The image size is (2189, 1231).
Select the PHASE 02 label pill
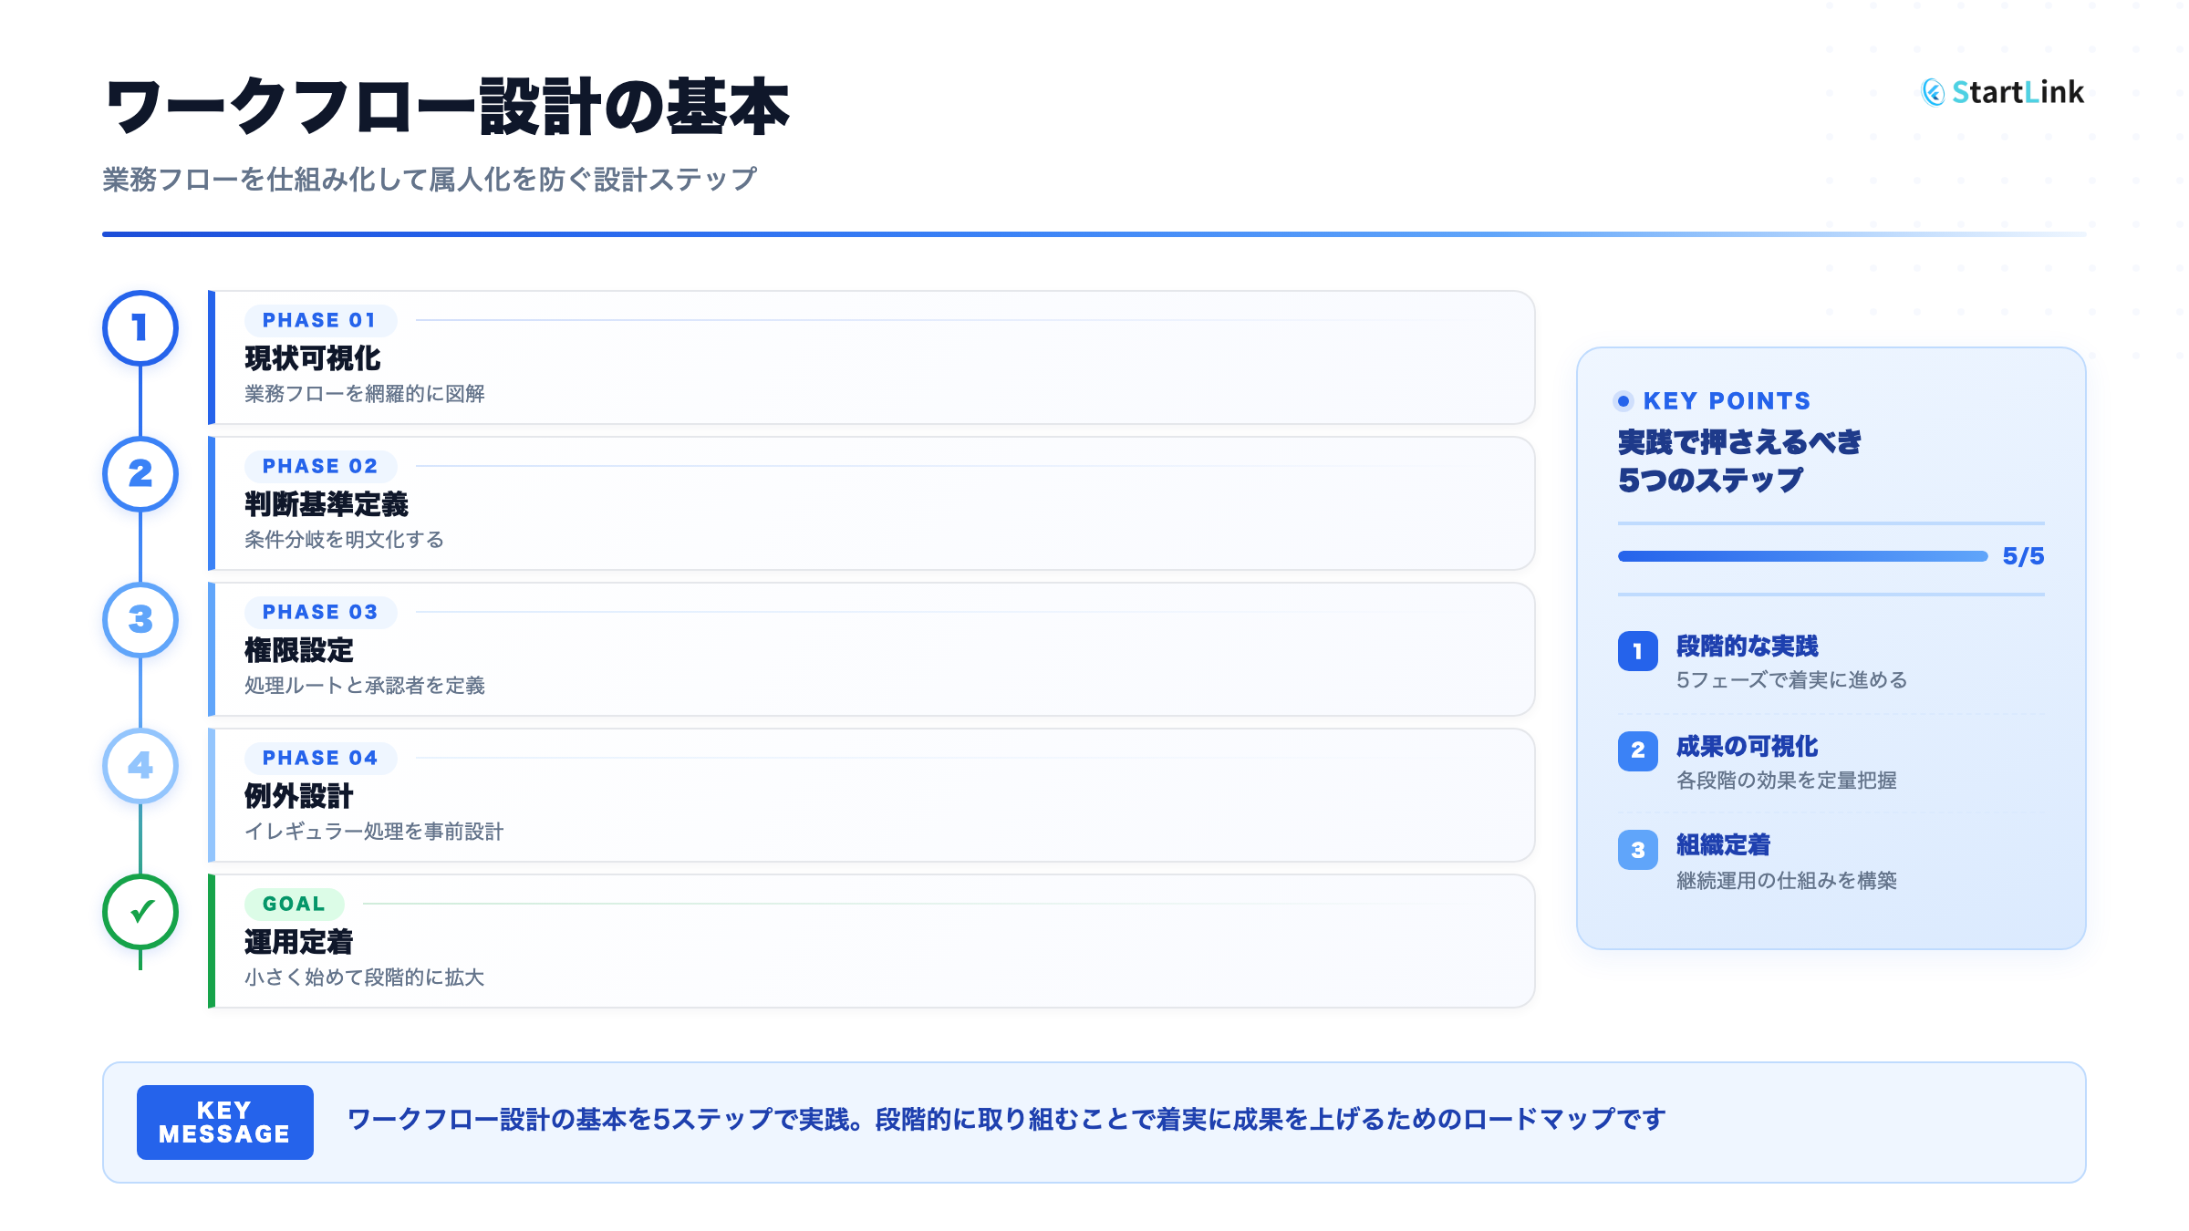click(319, 466)
